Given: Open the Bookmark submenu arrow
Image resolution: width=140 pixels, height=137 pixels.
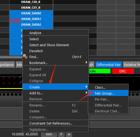Looking at the screenshot, I should tap(86, 62).
